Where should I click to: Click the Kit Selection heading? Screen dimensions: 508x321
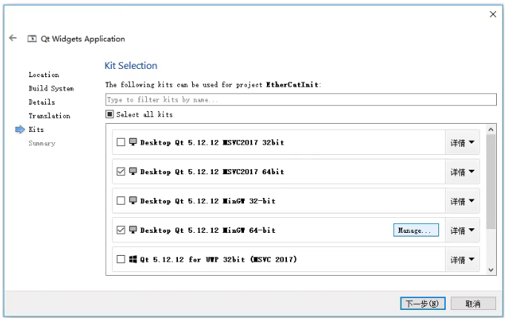[131, 66]
